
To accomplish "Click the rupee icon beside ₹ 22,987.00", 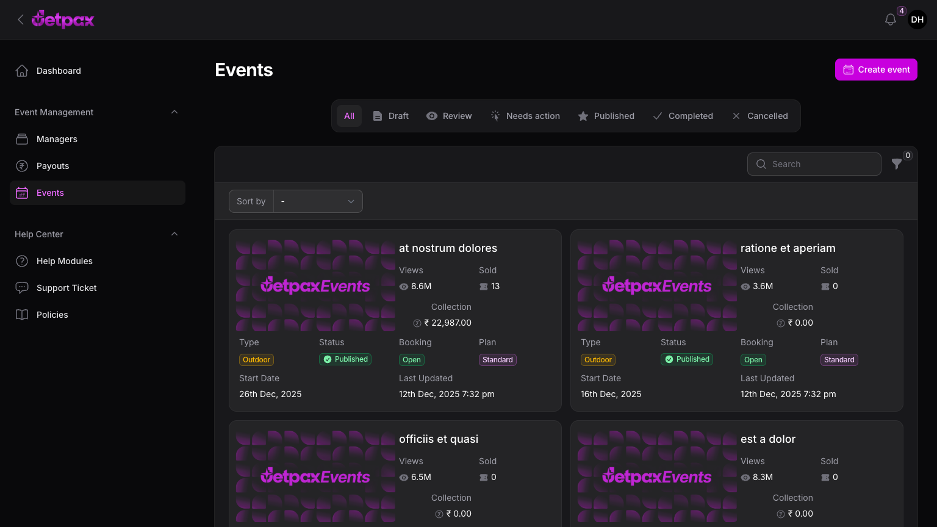I will (x=417, y=323).
